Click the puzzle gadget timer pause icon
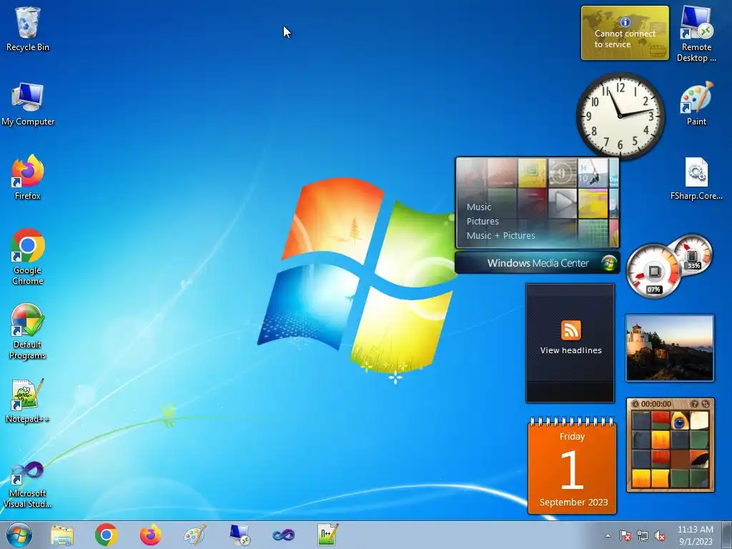This screenshot has height=549, width=732. click(x=635, y=404)
